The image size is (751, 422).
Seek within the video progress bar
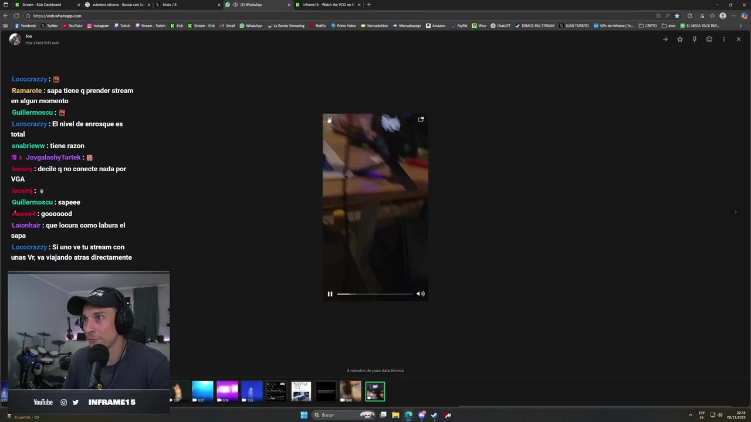click(375, 294)
